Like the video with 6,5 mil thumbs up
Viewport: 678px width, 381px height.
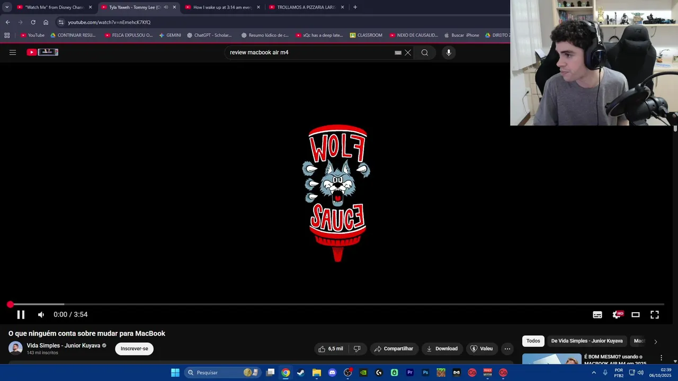[x=331, y=349]
